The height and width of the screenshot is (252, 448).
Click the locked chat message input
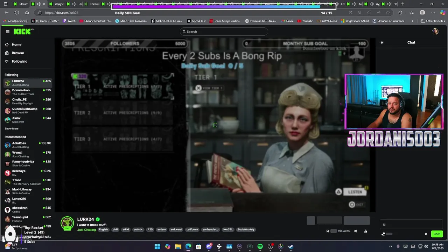(x=411, y=224)
